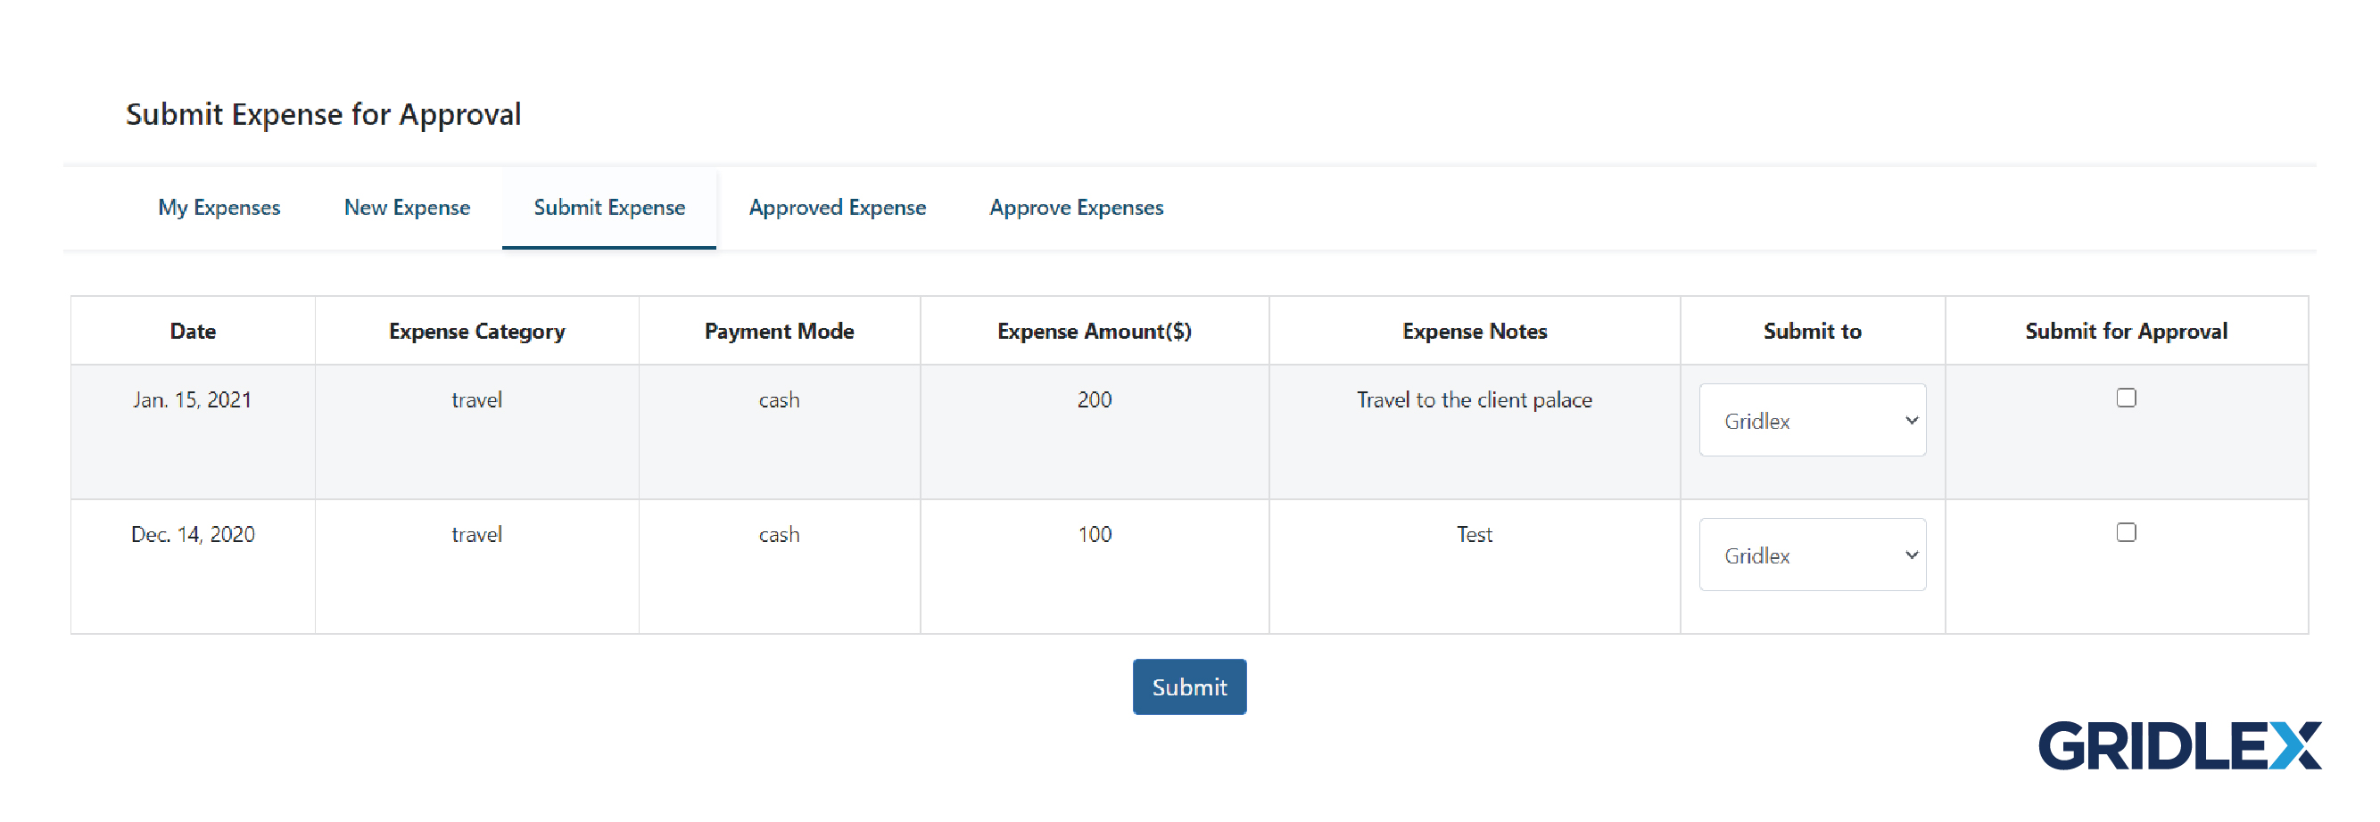Image resolution: width=2380 pixels, height=822 pixels.
Task: Switch to the My Expenses tab
Action: tap(219, 208)
